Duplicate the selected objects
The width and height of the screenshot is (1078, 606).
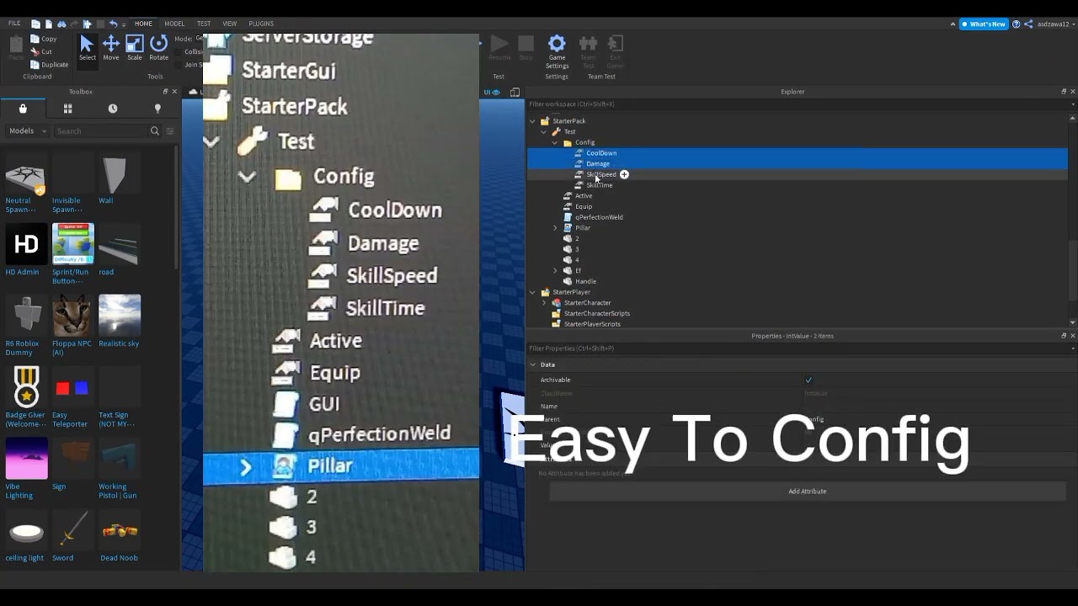[50, 64]
